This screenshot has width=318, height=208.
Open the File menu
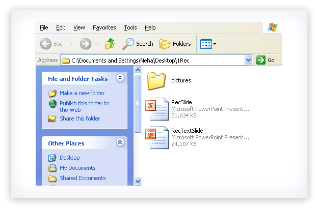(44, 27)
